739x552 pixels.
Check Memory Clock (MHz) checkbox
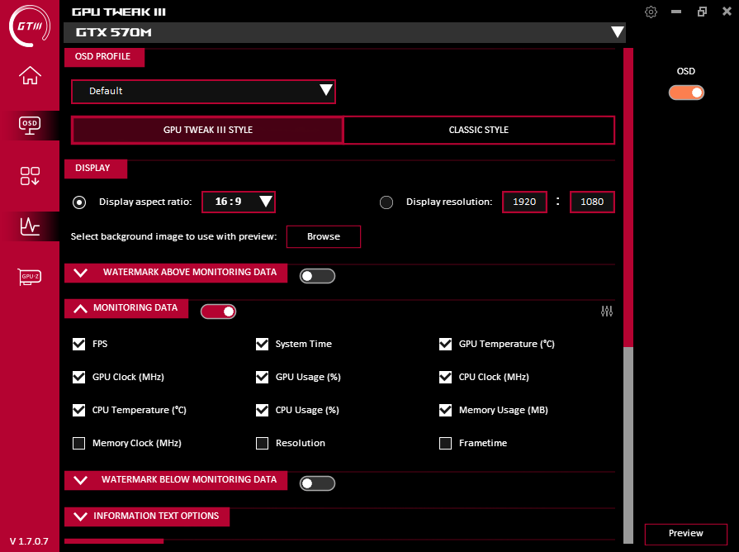click(78, 443)
